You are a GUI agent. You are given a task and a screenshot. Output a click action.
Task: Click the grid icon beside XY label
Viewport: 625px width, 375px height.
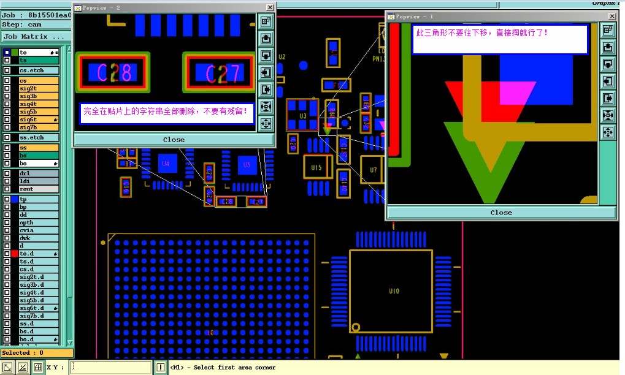pos(38,368)
